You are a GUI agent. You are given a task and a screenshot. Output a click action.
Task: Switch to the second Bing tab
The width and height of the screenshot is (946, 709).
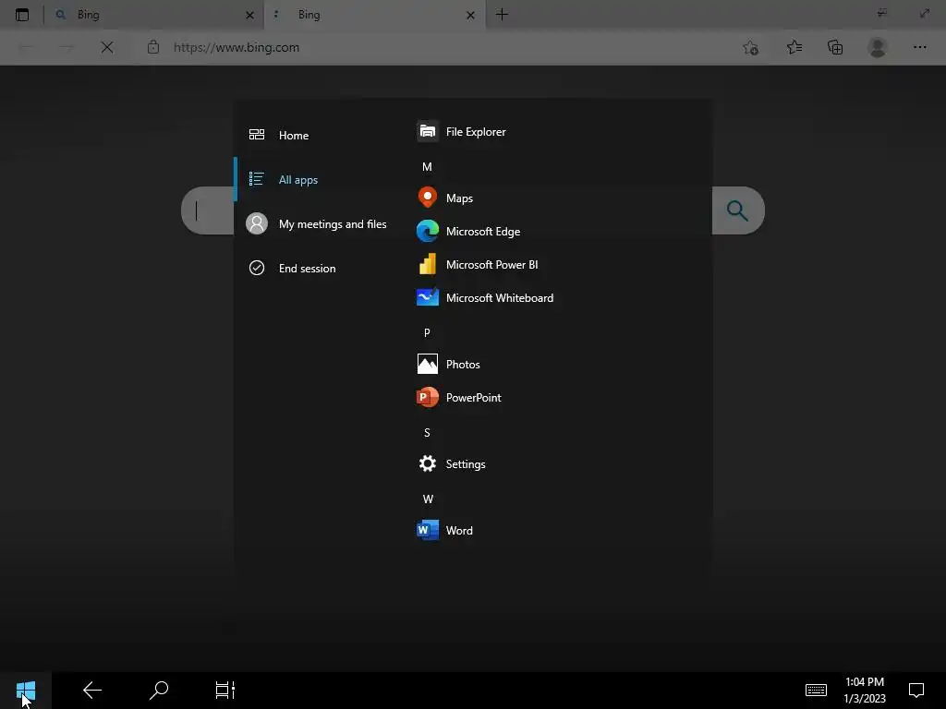pos(374,15)
